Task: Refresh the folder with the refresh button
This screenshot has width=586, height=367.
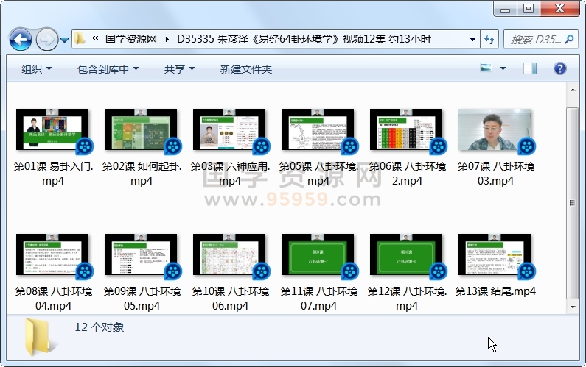Action: coord(489,39)
